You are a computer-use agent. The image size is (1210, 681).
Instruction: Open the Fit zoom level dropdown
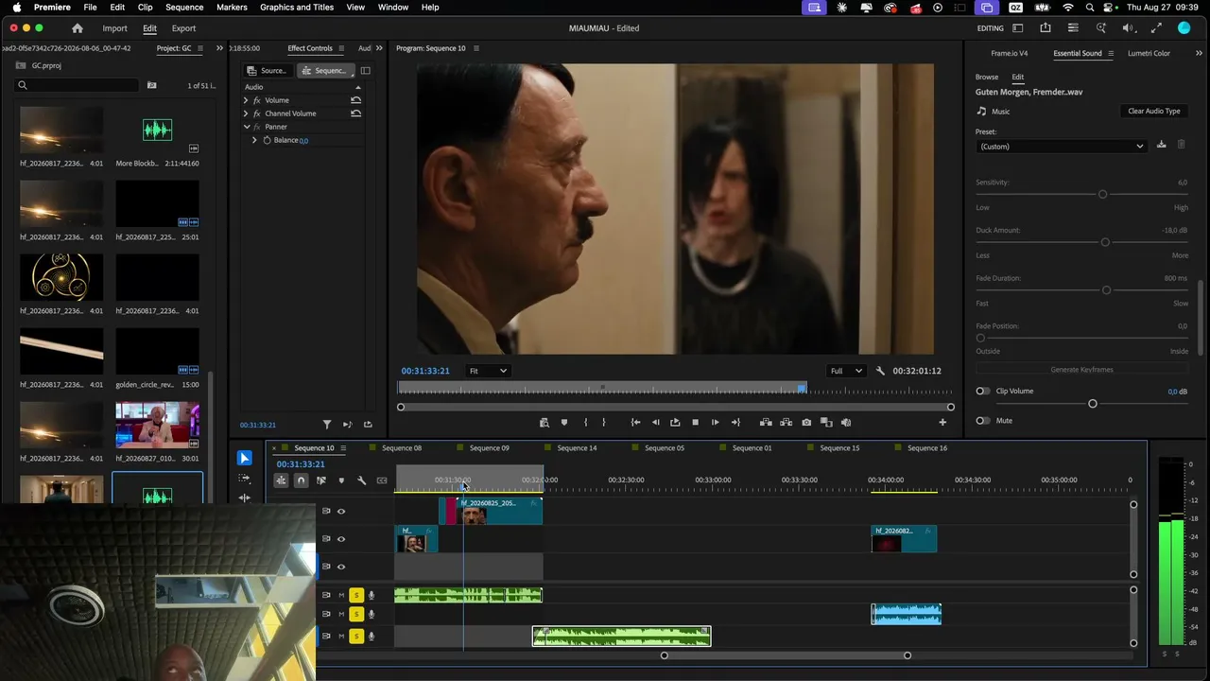coord(488,371)
